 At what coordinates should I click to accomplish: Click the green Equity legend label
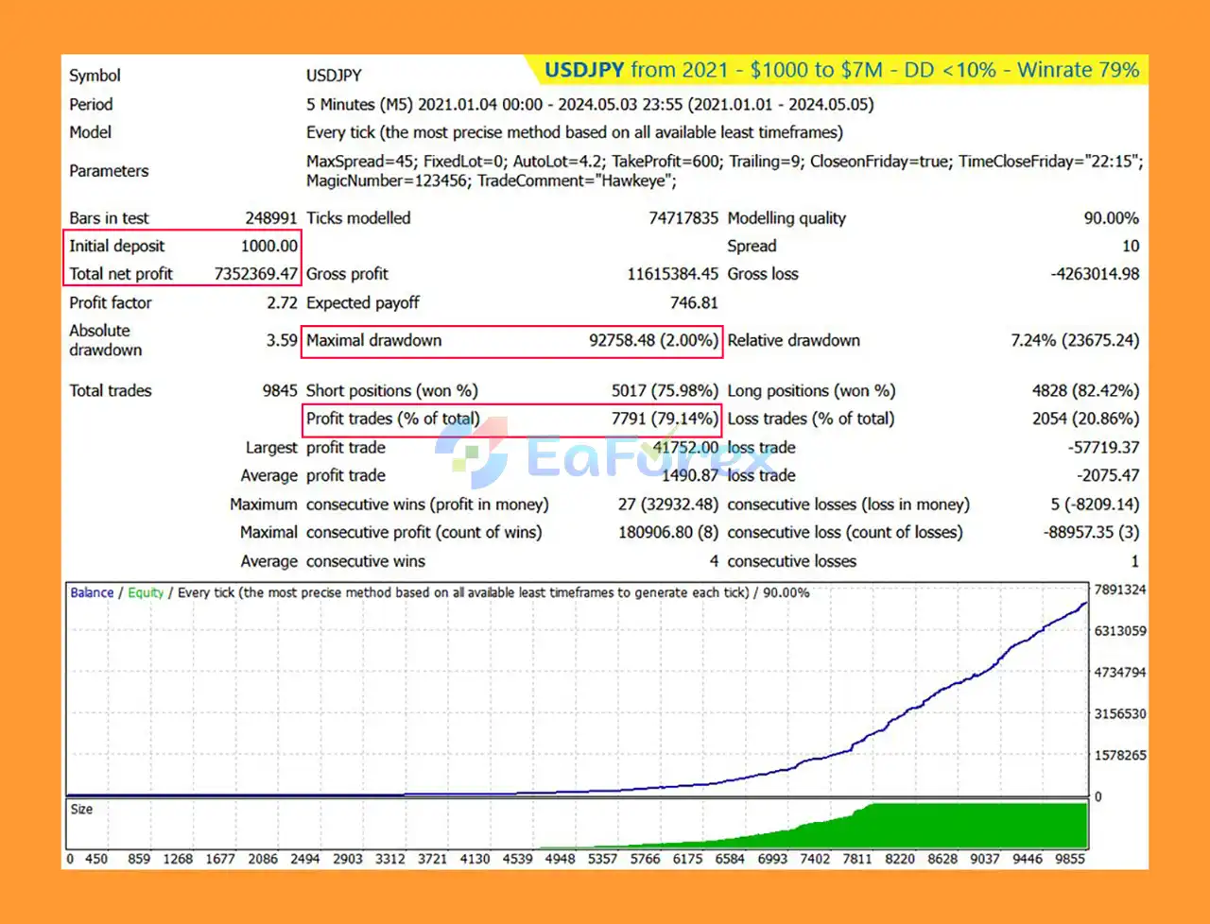coord(146,593)
